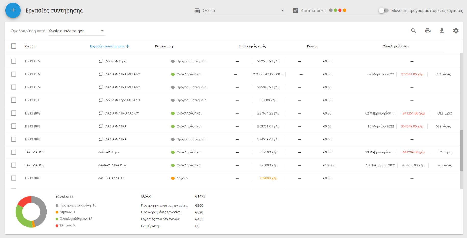Screen dimensions: 467x238
Task: Toggle Μόνο μη προγραμματισμένες εργασίες switch
Action: click(384, 10)
